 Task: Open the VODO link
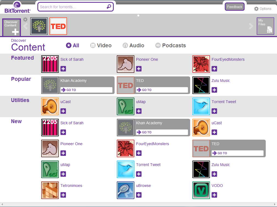[x=217, y=186]
